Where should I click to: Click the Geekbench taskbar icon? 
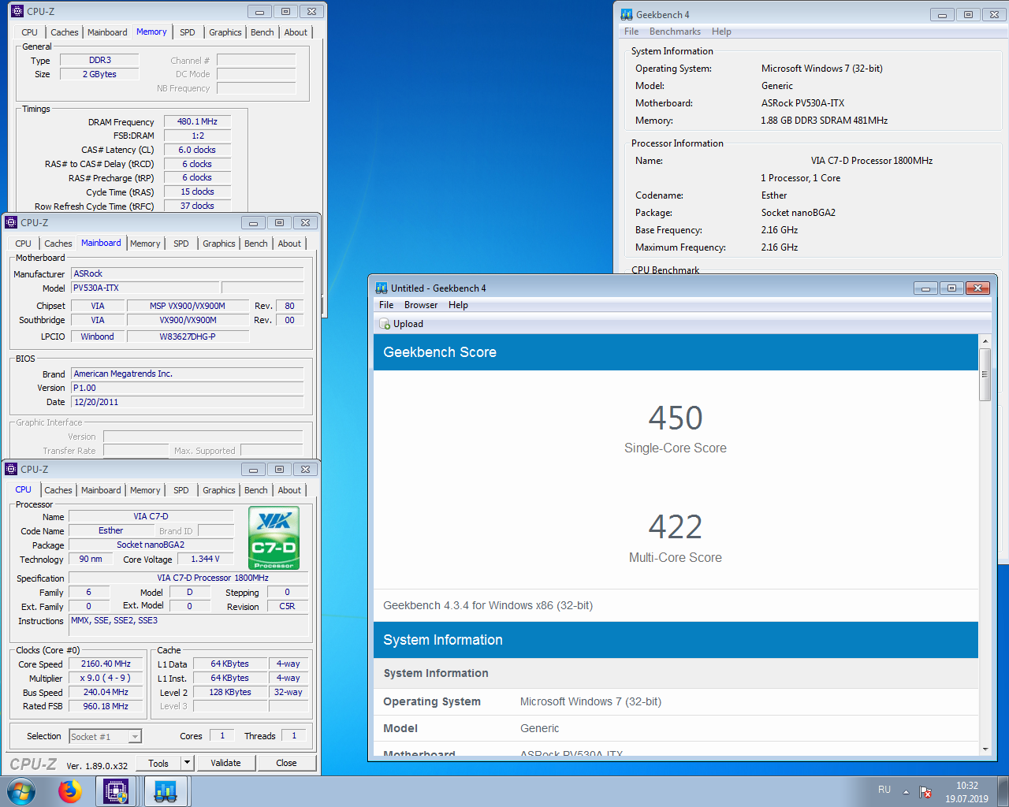coord(166,791)
